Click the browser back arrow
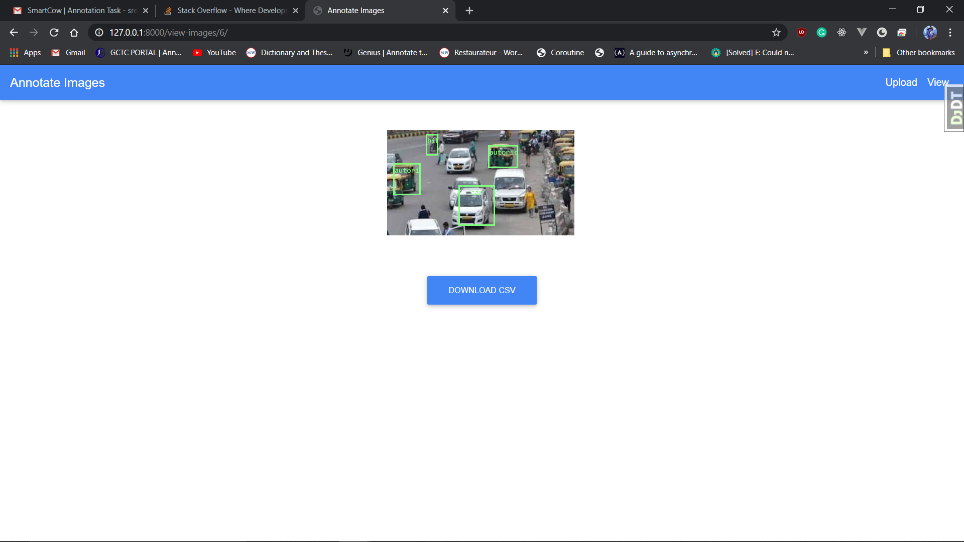Viewport: 964px width, 542px height. [x=14, y=33]
